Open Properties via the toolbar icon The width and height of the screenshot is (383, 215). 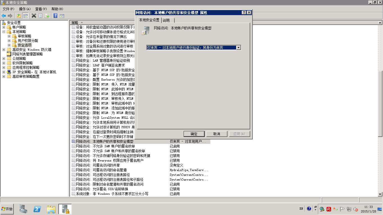point(40,16)
